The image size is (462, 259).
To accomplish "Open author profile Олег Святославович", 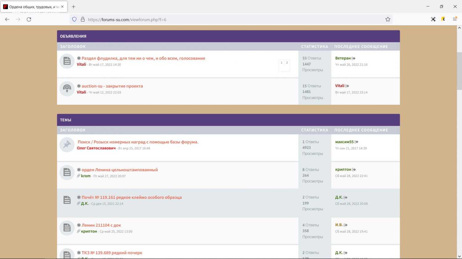I will (x=96, y=148).
